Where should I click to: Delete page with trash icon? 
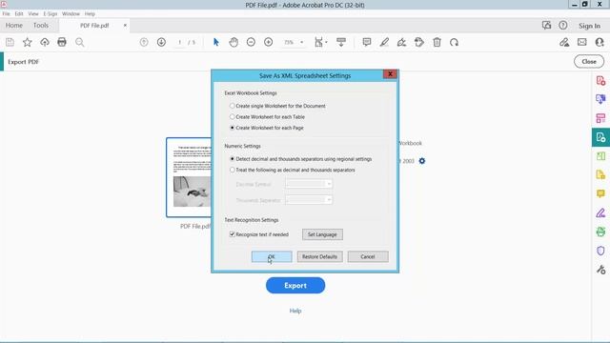(437, 42)
